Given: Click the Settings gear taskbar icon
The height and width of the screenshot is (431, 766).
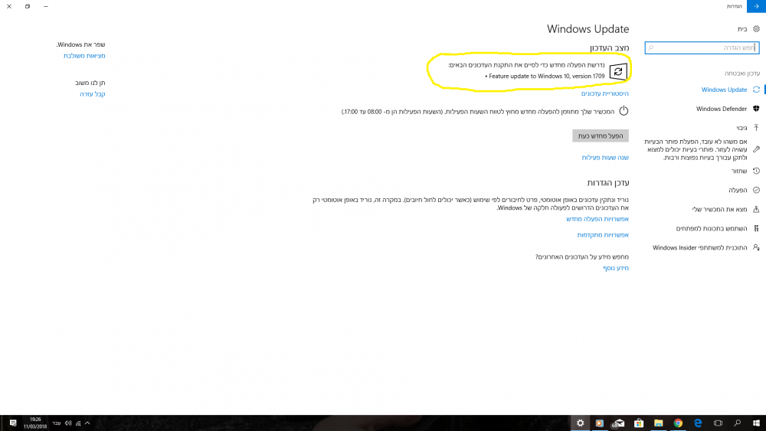Looking at the screenshot, I should [x=580, y=423].
